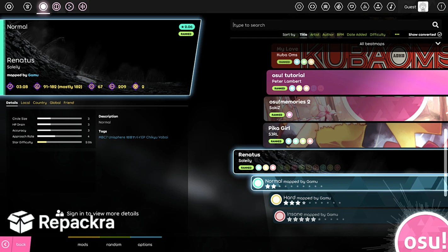
Task: Switch to the Global leaderboard tab
Action: [x=55, y=103]
